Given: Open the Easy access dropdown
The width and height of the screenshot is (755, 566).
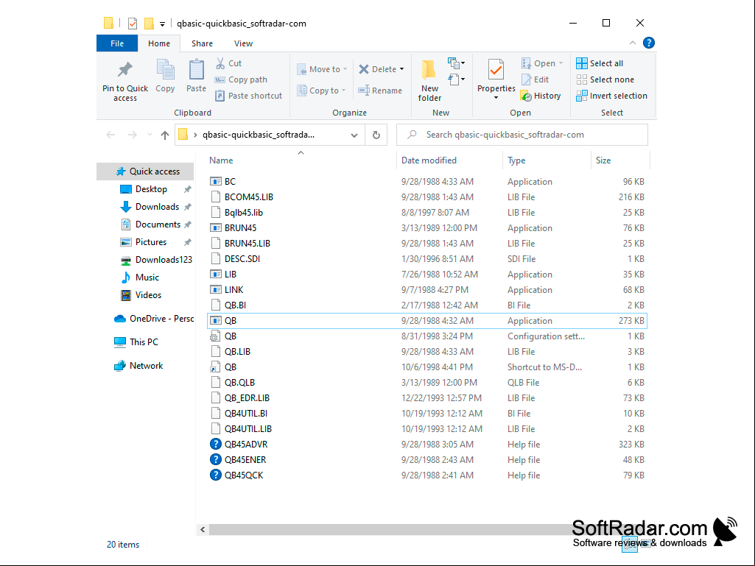Looking at the screenshot, I should pyautogui.click(x=456, y=79).
